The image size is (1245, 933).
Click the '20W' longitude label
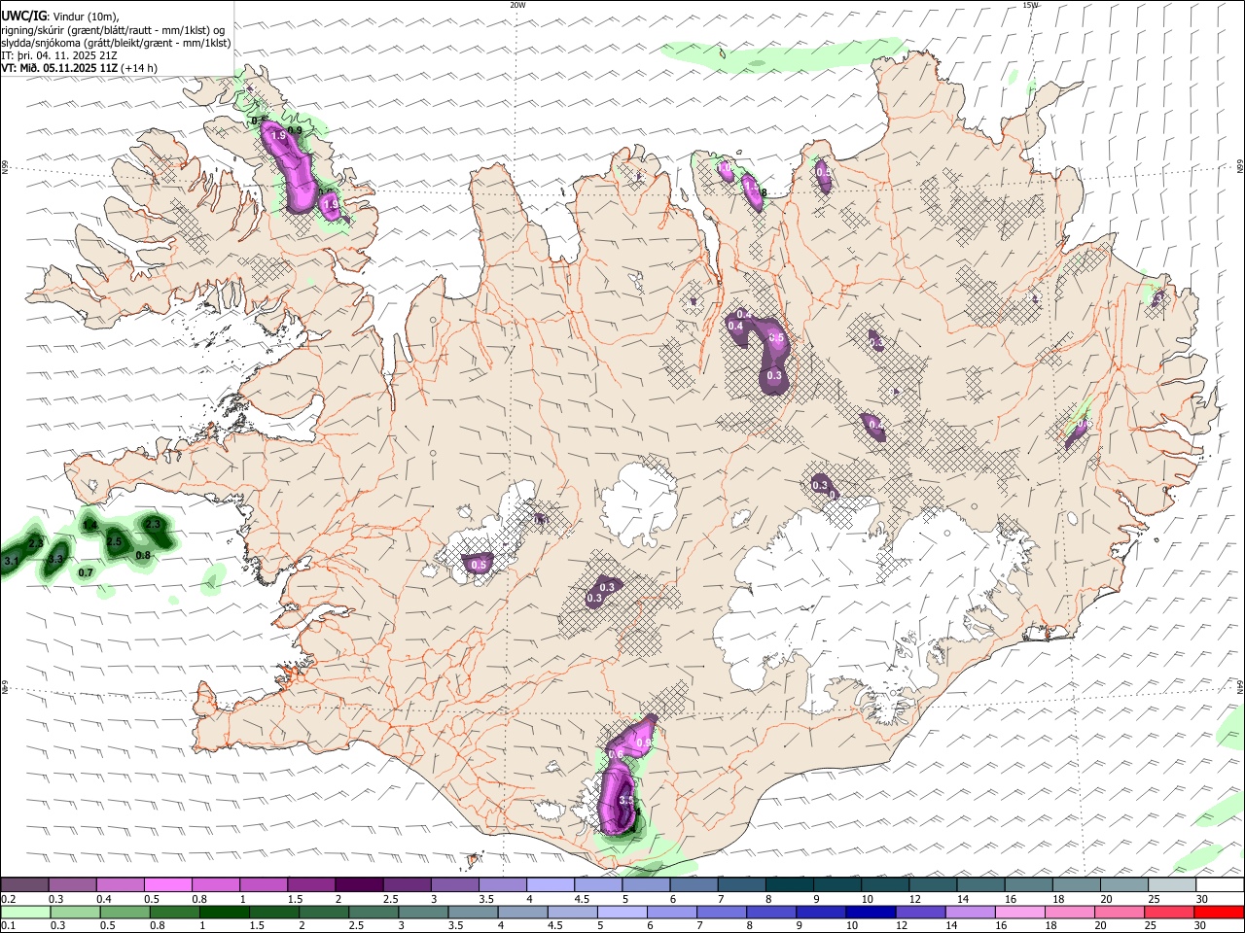[x=517, y=5]
